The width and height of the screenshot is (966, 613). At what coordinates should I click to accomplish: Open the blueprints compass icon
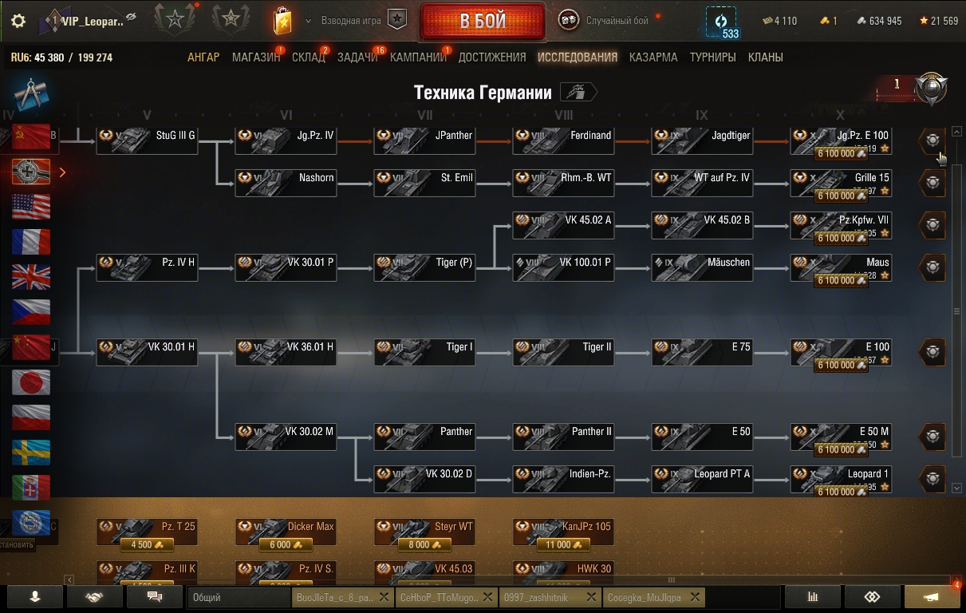29,93
